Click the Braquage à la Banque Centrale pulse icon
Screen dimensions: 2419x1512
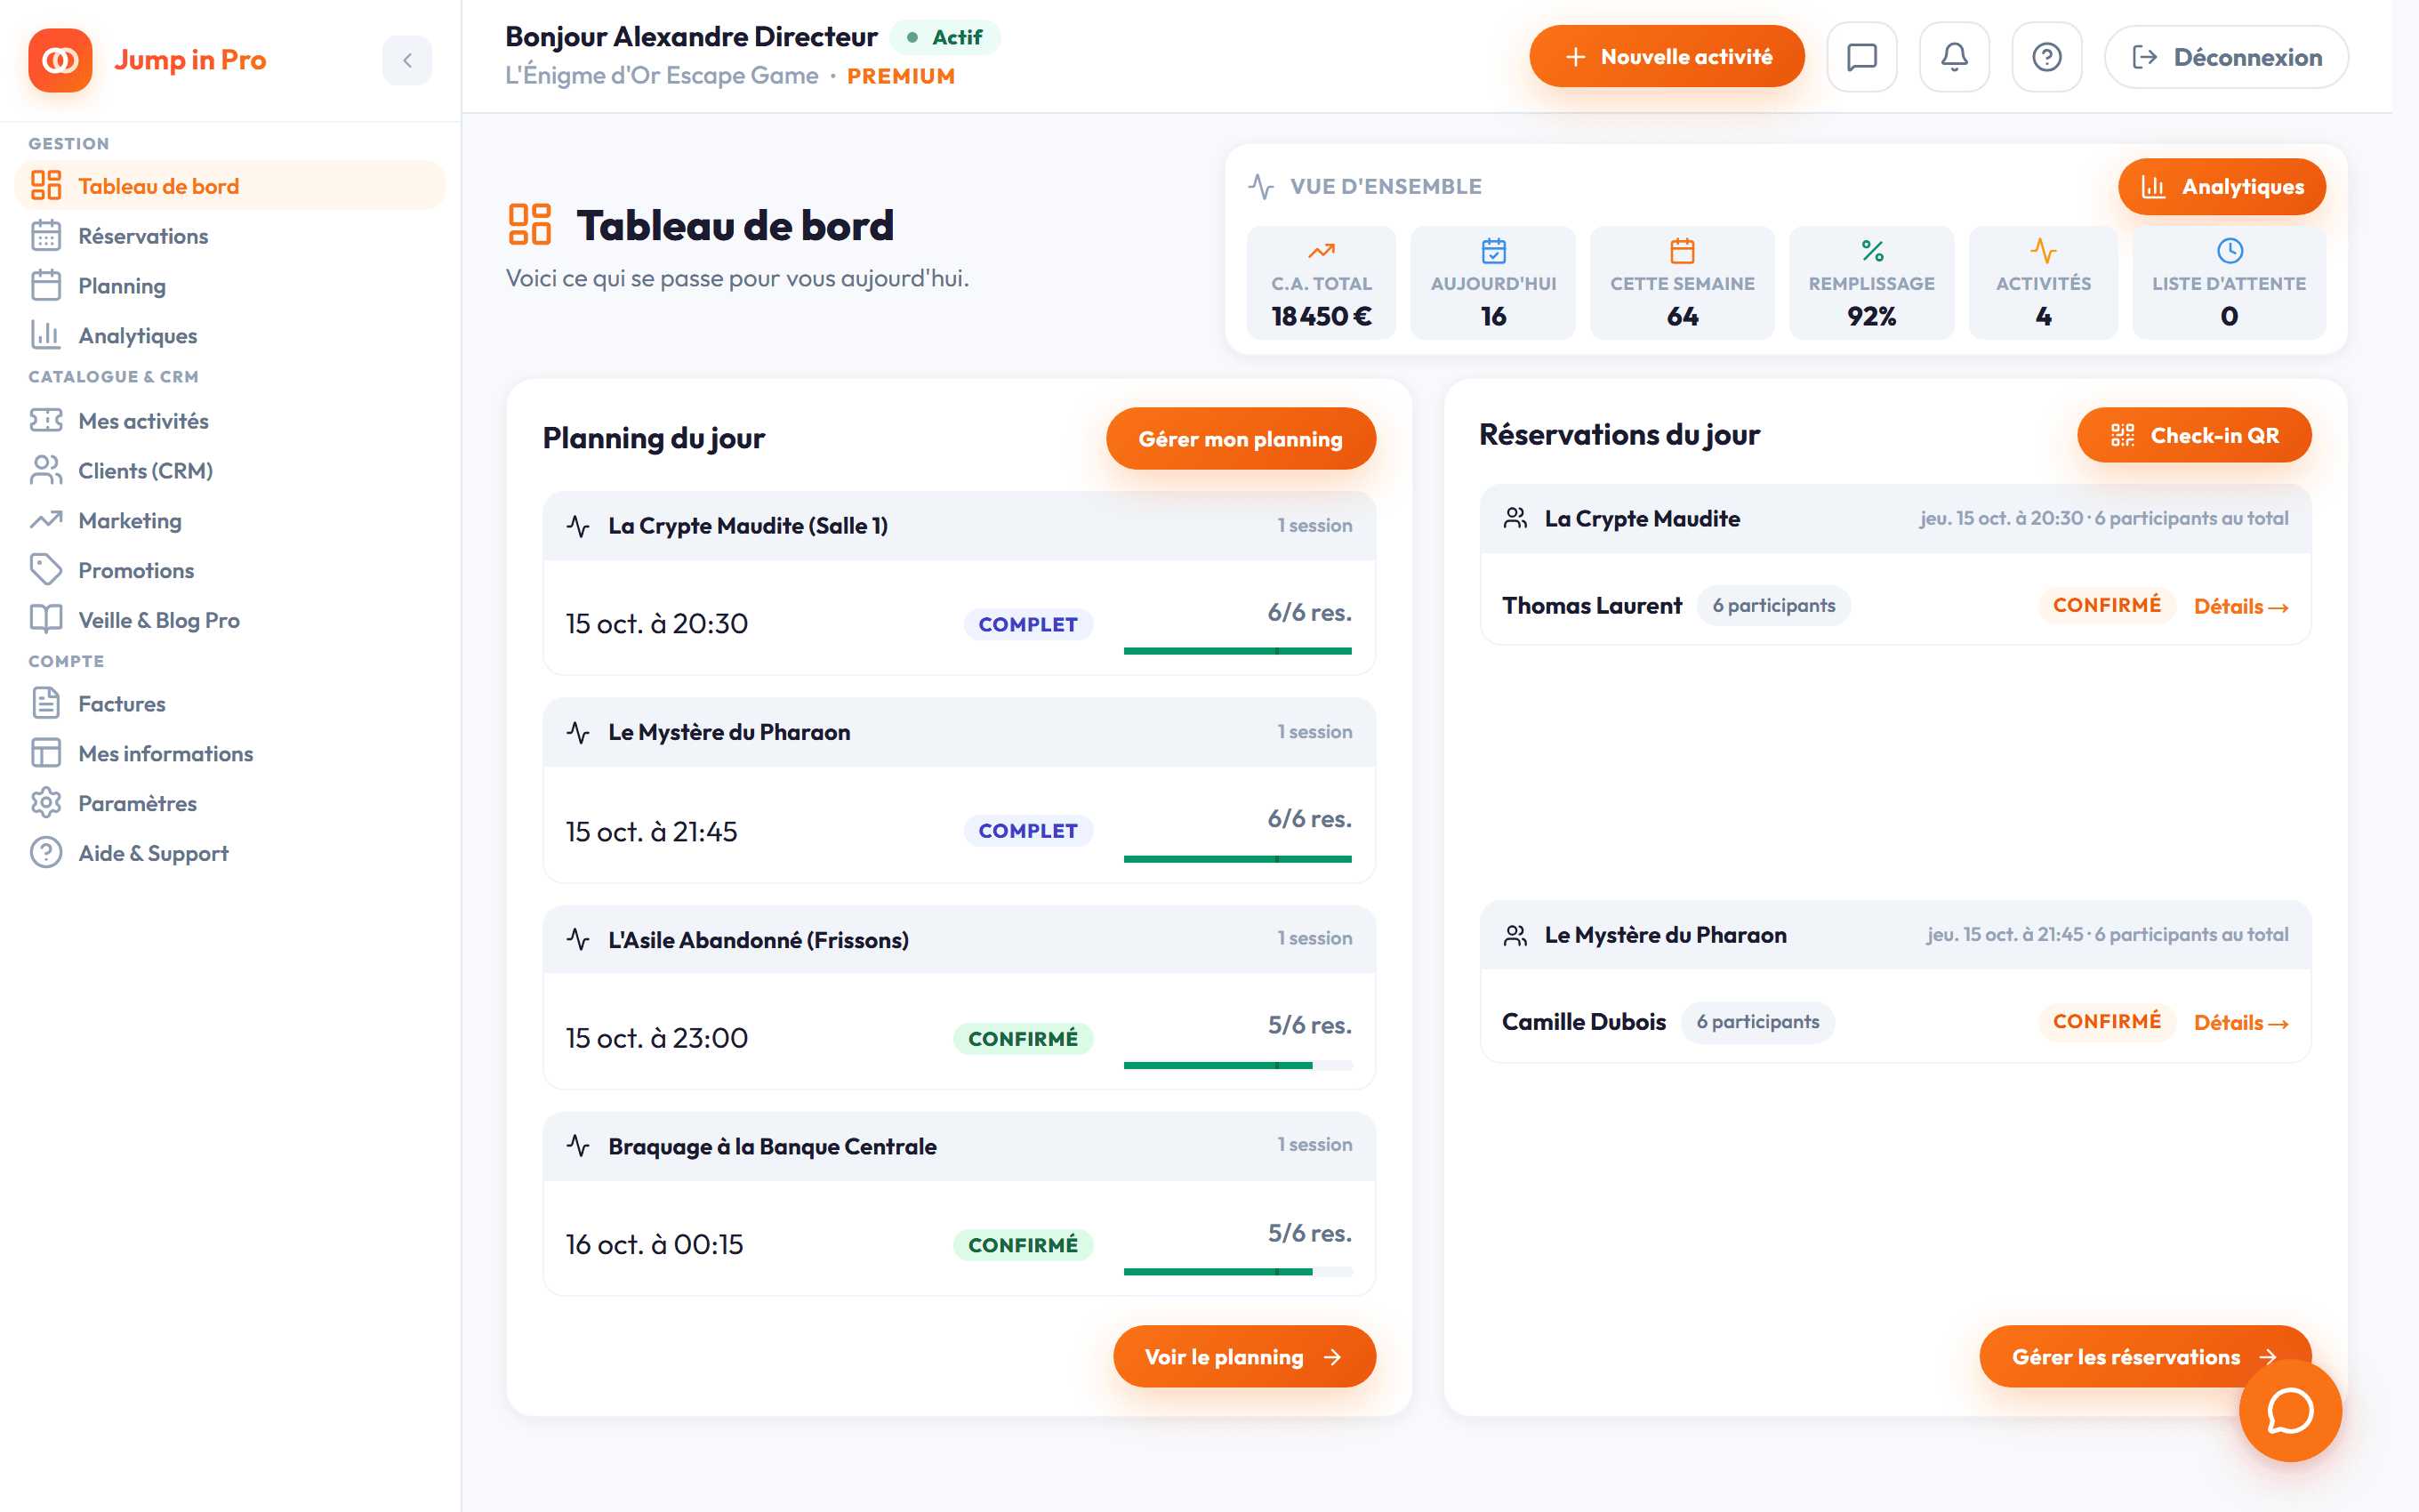coord(578,1146)
